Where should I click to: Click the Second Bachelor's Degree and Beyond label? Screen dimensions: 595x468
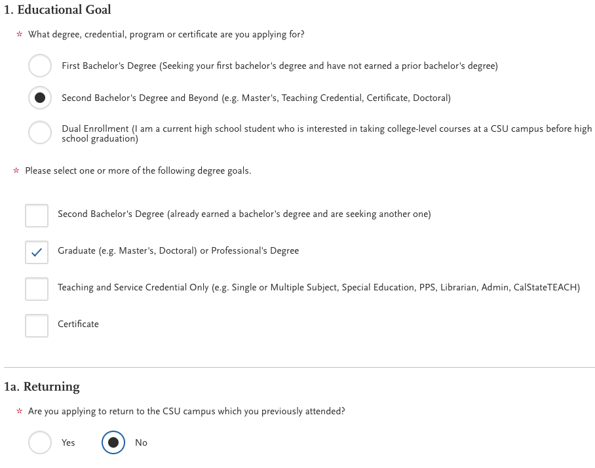click(x=256, y=98)
